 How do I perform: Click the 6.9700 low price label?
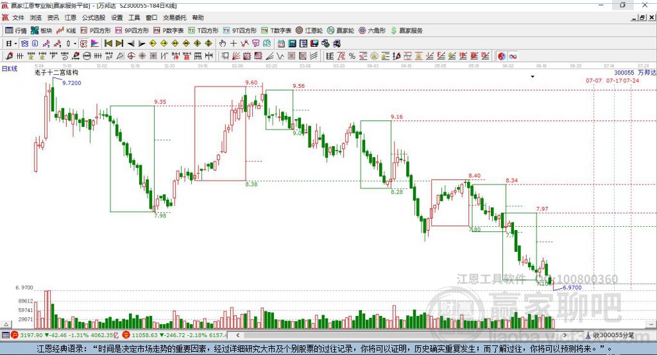point(572,288)
